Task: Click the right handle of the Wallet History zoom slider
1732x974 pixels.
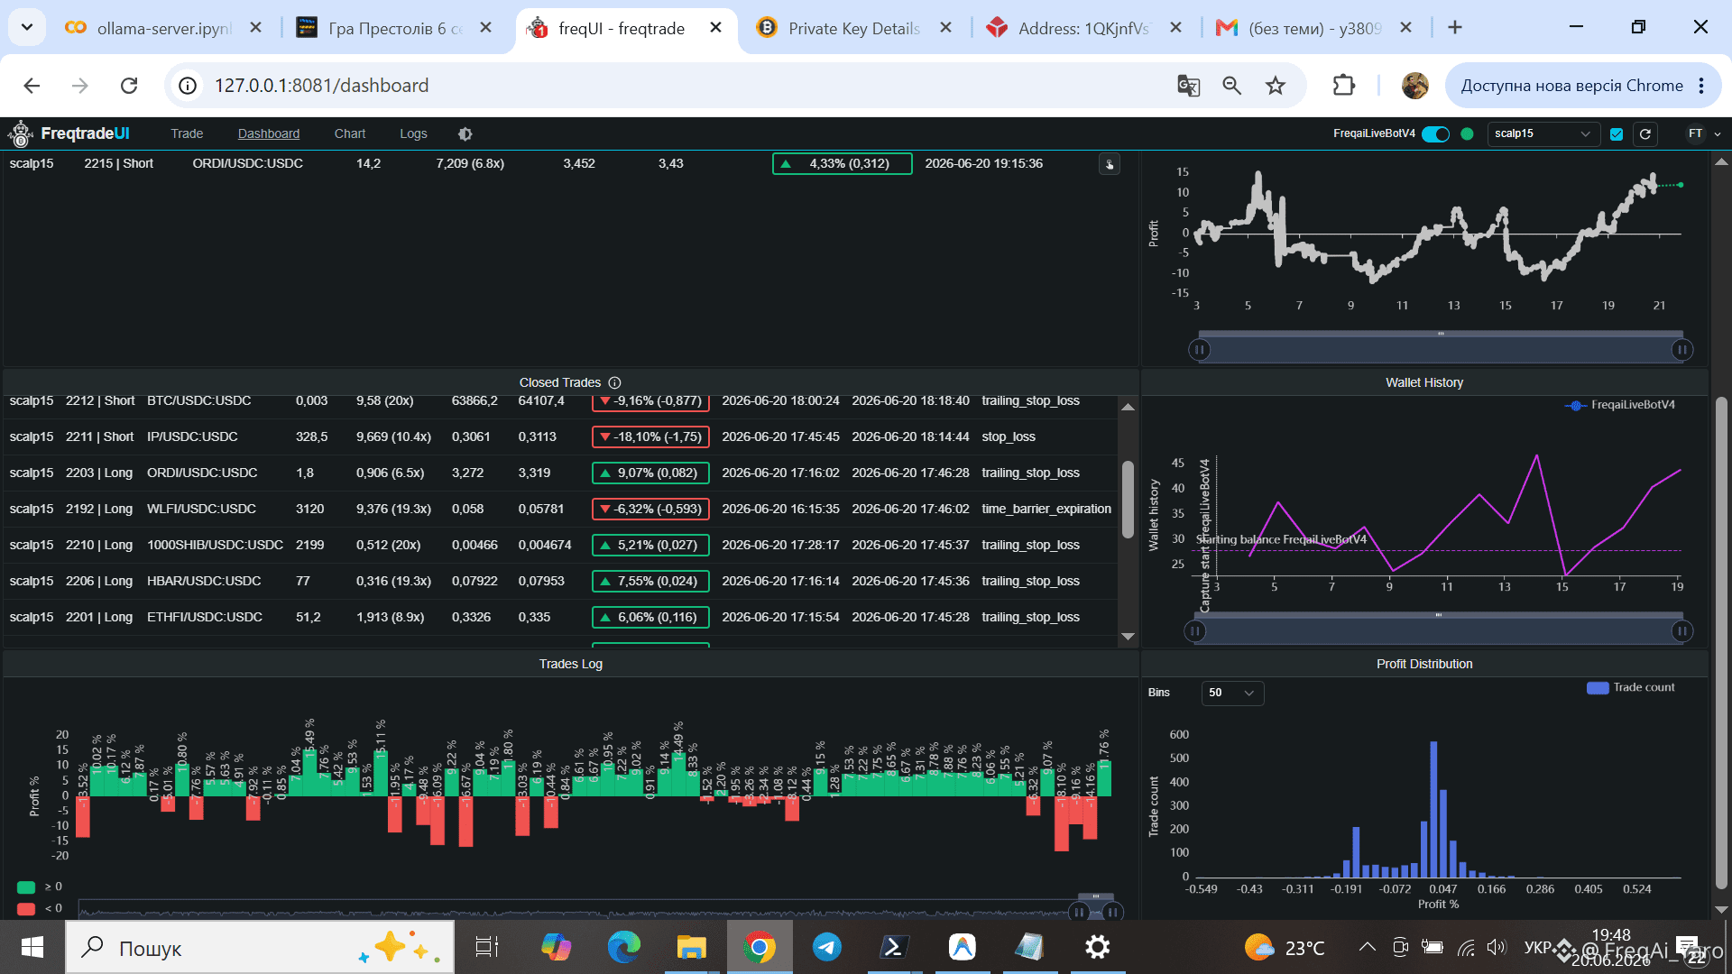Action: 1681,630
